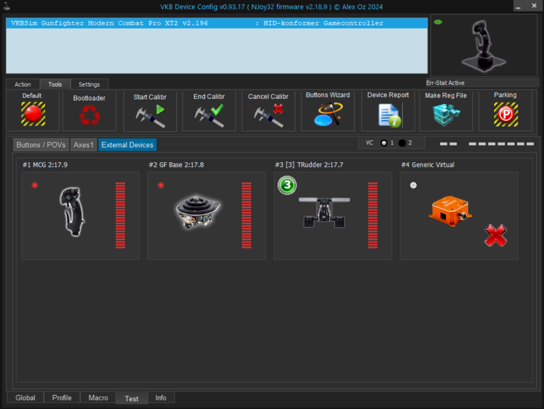Image resolution: width=544 pixels, height=409 pixels.
Task: Open the Axes1 tab
Action: tap(84, 145)
